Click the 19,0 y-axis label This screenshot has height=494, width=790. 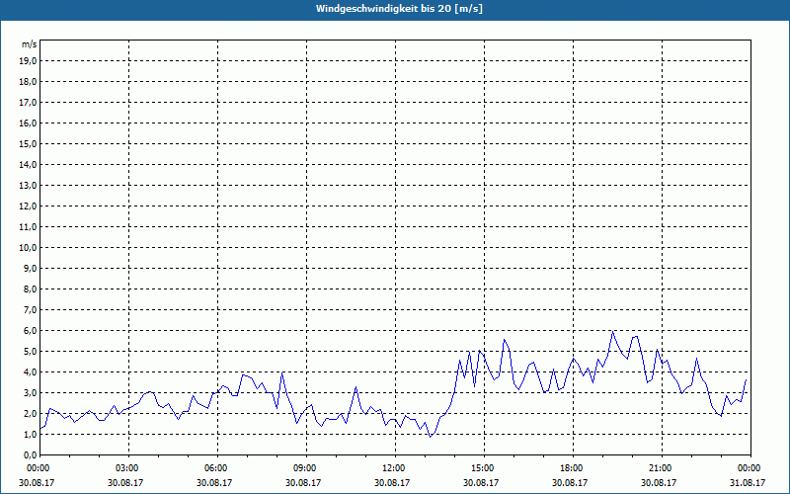click(x=29, y=61)
